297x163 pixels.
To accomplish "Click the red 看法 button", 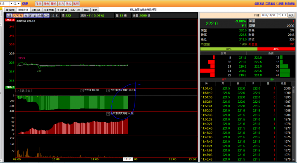I will pos(39,4).
